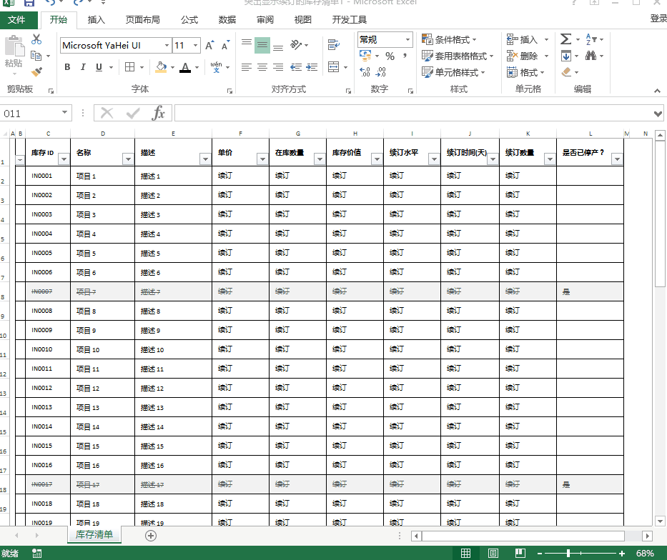This screenshot has height=560, width=667.
Task: Open 单元格样式 cell styles menu
Action: click(x=453, y=72)
